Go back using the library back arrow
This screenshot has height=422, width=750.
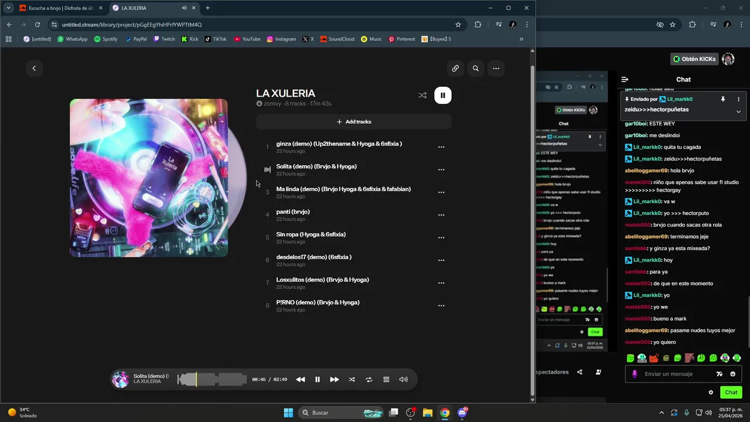pyautogui.click(x=34, y=69)
